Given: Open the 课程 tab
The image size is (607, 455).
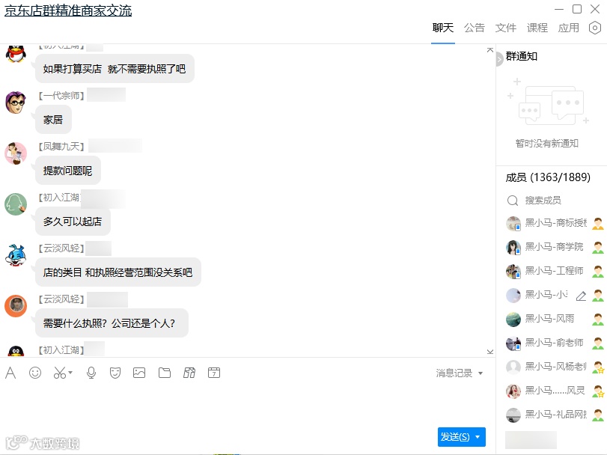Looking at the screenshot, I should tap(537, 28).
